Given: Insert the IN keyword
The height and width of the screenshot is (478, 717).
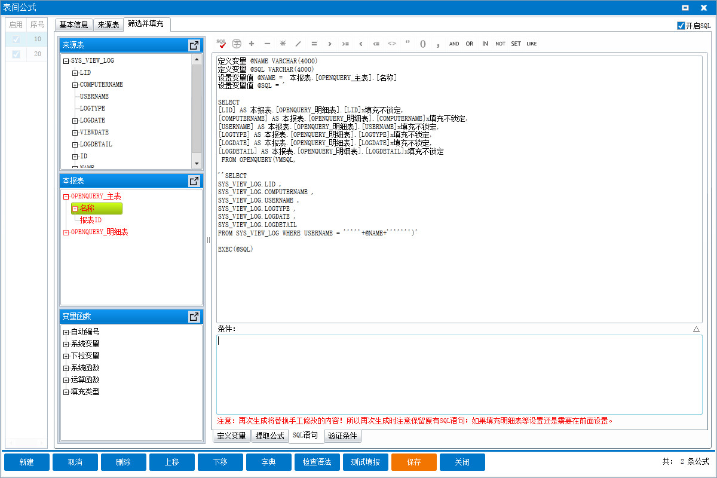Looking at the screenshot, I should point(485,44).
